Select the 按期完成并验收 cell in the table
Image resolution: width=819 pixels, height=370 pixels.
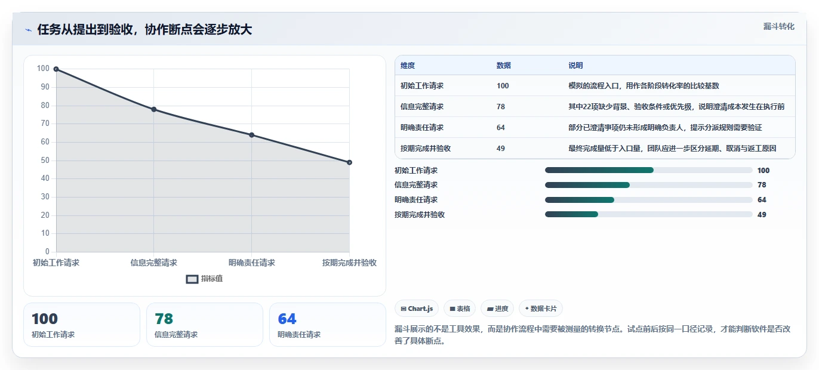[x=426, y=149]
